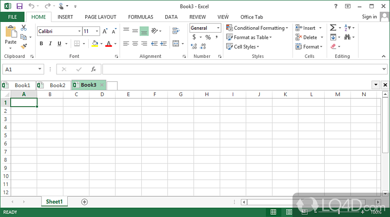Toggle Align Left horizontal alignment
The image size is (390, 217).
pyautogui.click(x=126, y=44)
